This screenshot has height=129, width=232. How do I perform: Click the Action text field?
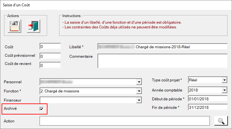click(125, 121)
